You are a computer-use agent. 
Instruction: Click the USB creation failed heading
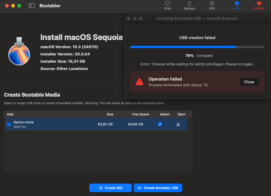coord(197,38)
